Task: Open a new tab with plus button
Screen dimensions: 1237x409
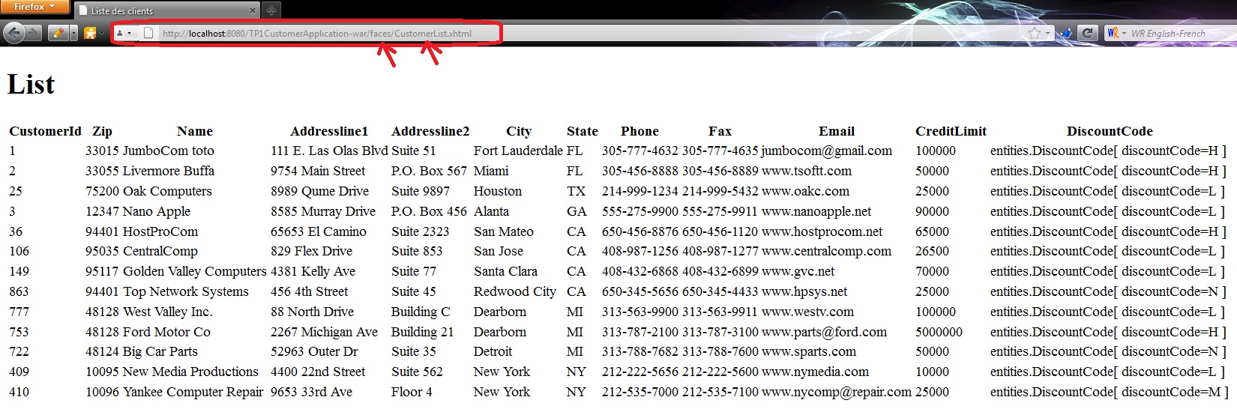Action: click(x=271, y=10)
